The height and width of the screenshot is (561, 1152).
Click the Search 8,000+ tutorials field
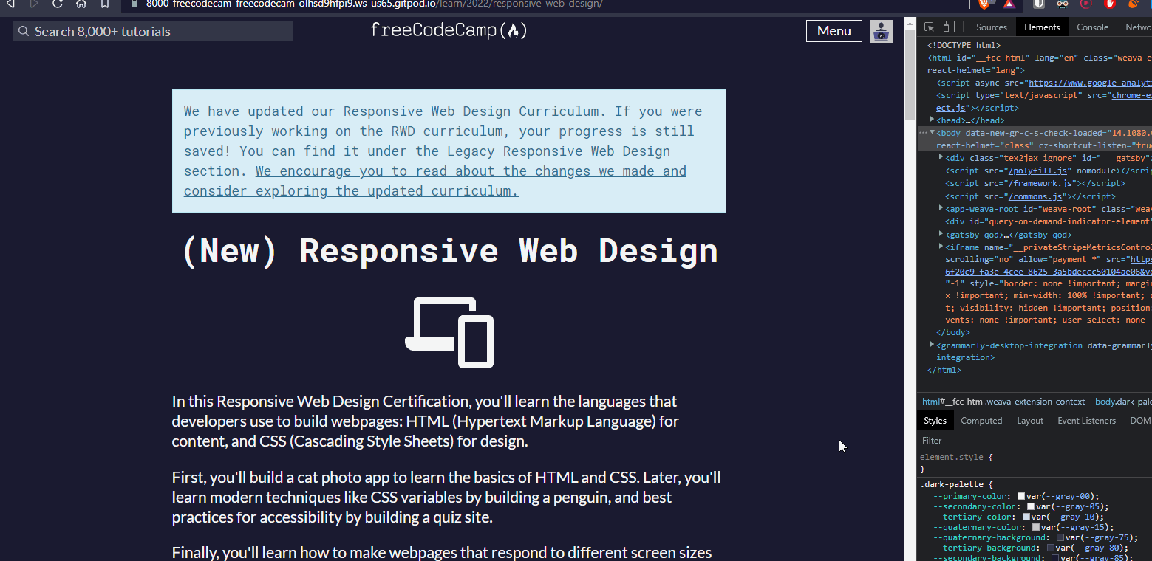click(x=153, y=31)
